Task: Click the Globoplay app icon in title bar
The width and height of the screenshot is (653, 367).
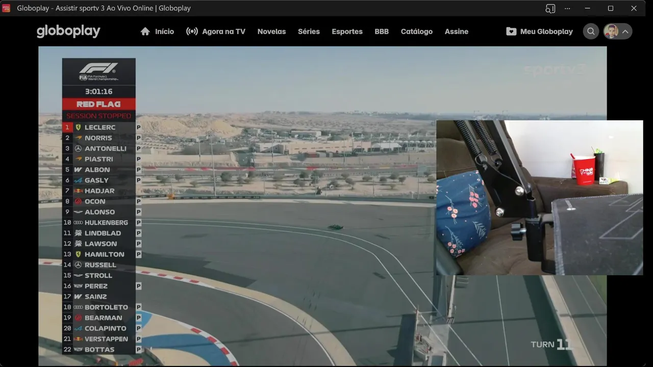Action: (6, 8)
